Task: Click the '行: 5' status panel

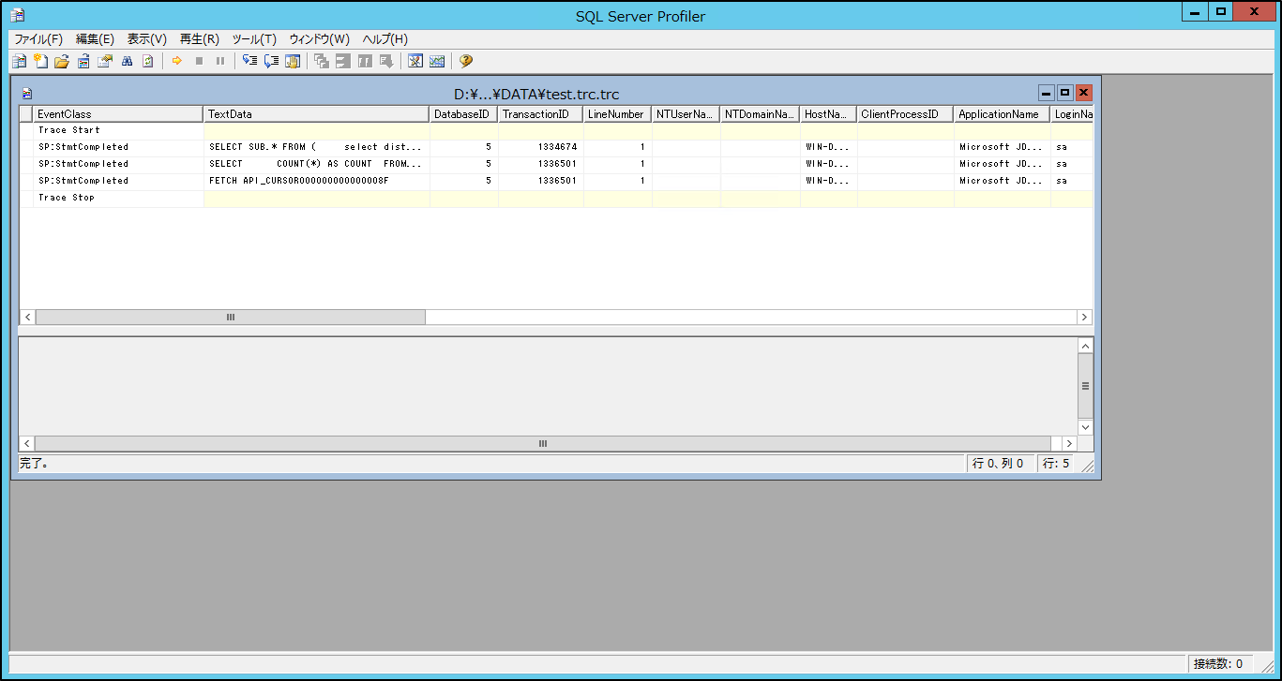Action: pyautogui.click(x=1056, y=464)
